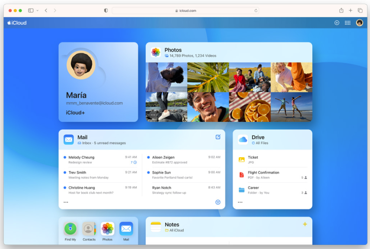
Task: Reload the page with the refresh icon
Action: (256, 10)
